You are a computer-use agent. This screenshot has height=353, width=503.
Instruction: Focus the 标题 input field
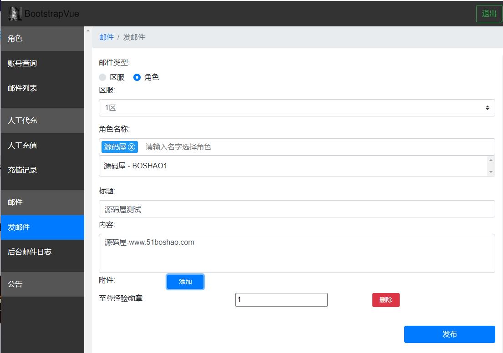click(x=296, y=209)
